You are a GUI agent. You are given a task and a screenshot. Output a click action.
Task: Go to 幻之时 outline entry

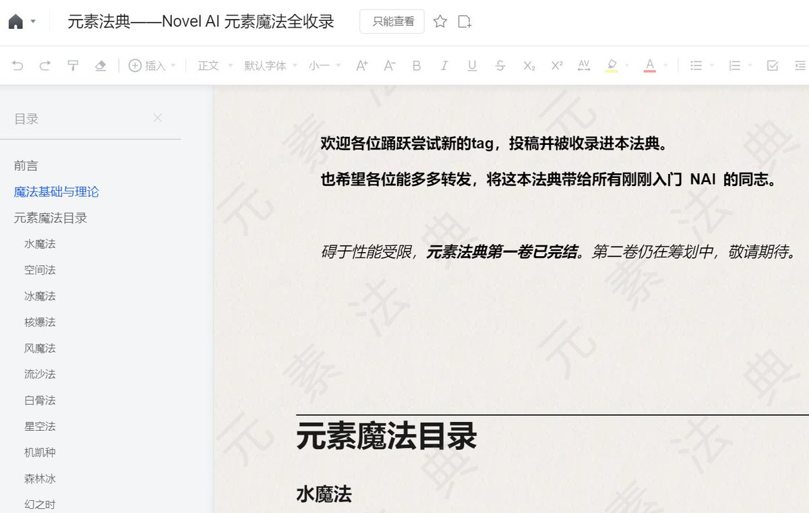(40, 504)
